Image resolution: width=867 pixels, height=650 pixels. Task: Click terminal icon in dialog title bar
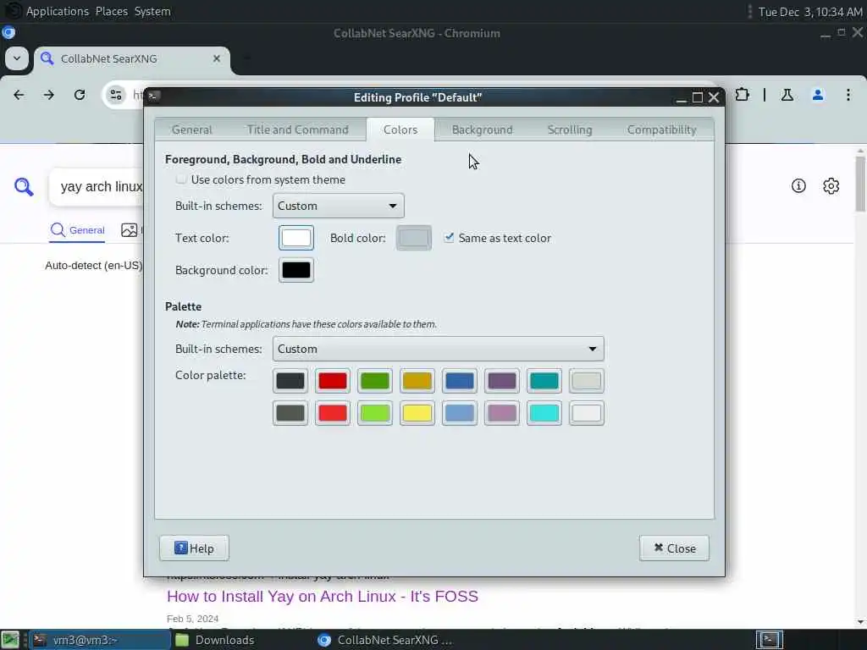[x=154, y=96]
